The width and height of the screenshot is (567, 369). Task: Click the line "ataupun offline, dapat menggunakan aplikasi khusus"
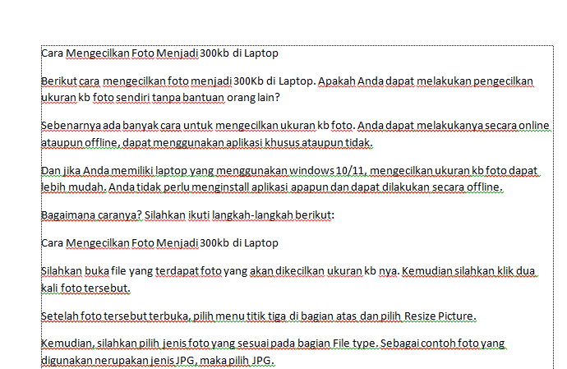pyautogui.click(x=207, y=143)
